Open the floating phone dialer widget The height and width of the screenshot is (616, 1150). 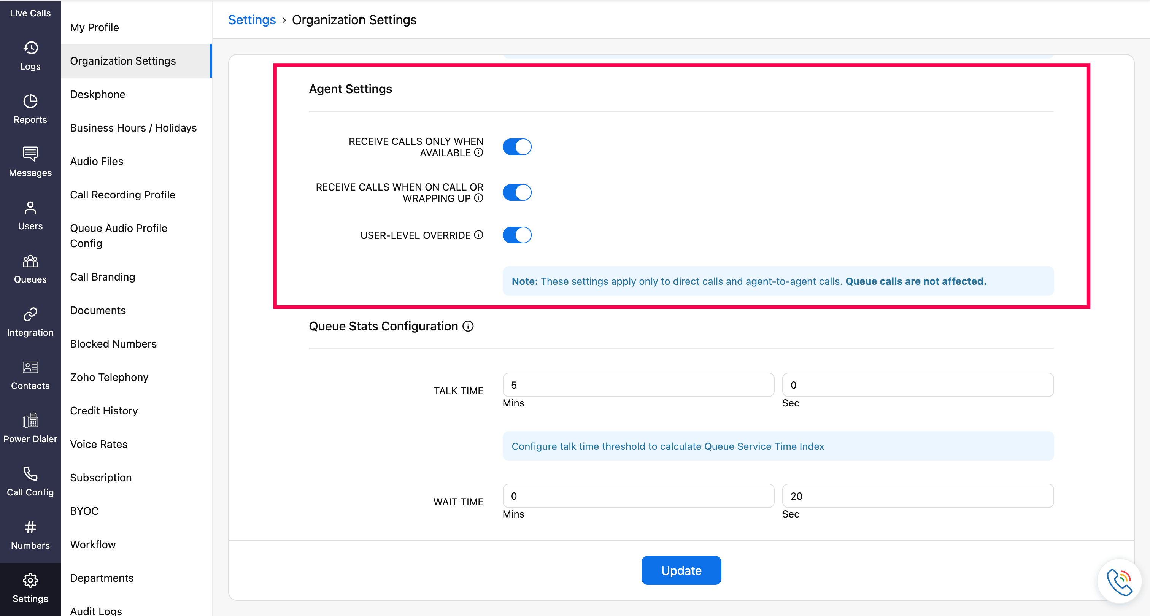click(1120, 581)
